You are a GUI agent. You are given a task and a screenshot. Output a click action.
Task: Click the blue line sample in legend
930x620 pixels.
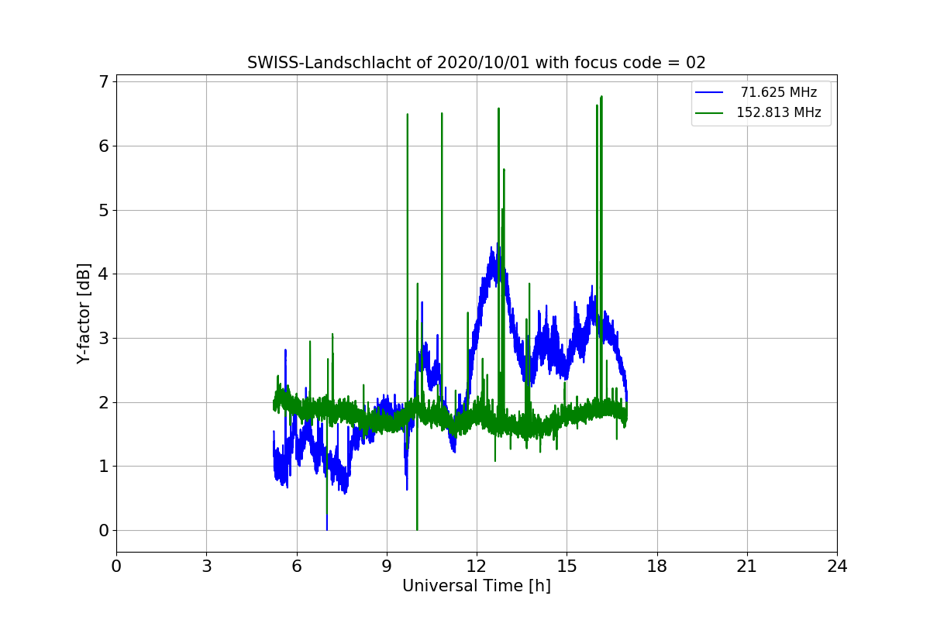pos(709,92)
